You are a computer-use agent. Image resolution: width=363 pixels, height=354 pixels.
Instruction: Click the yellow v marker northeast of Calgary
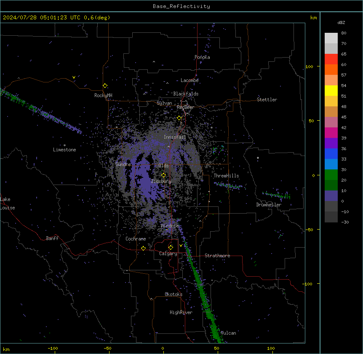tap(181, 246)
